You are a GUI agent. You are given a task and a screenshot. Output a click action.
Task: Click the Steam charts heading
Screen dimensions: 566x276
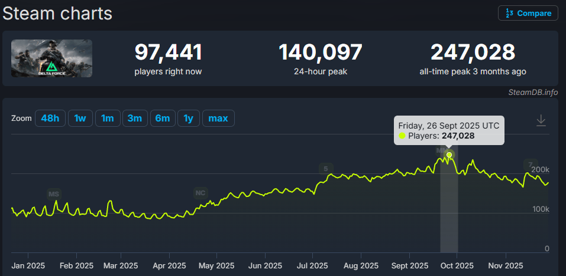(x=57, y=13)
